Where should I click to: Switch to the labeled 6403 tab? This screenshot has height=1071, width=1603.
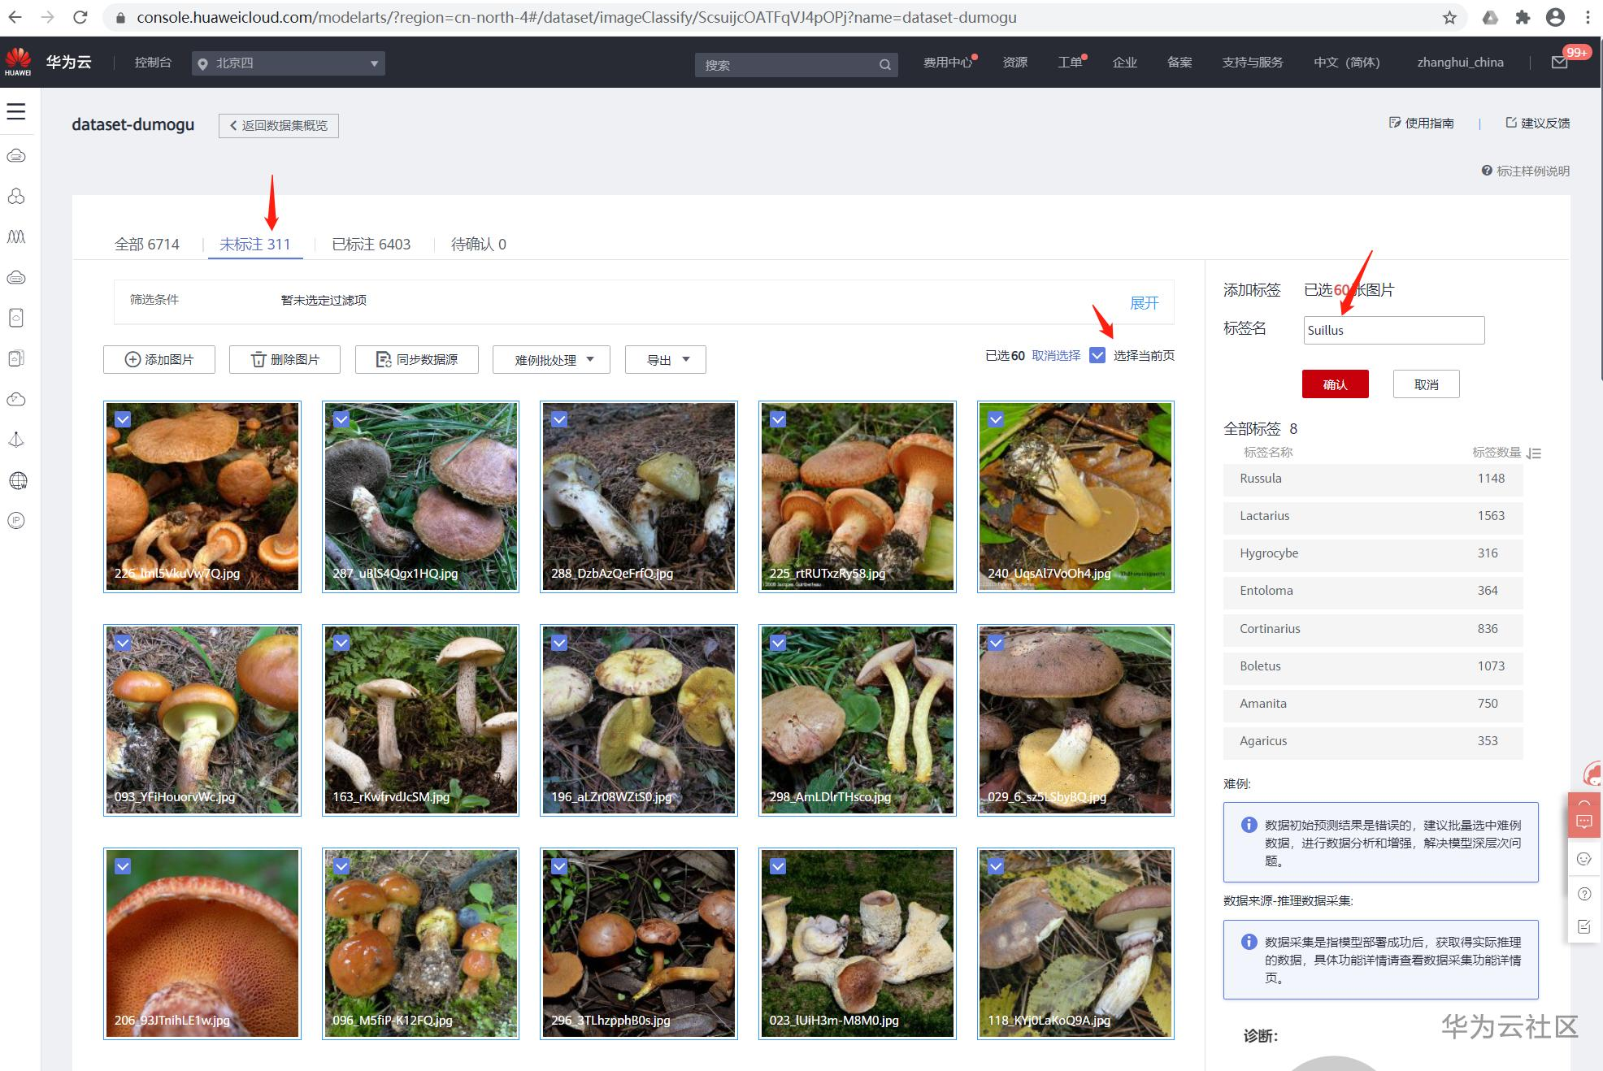point(371,245)
